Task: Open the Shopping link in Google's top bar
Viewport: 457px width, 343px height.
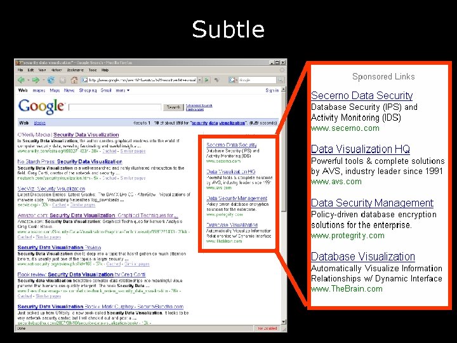Action: tap(88, 90)
